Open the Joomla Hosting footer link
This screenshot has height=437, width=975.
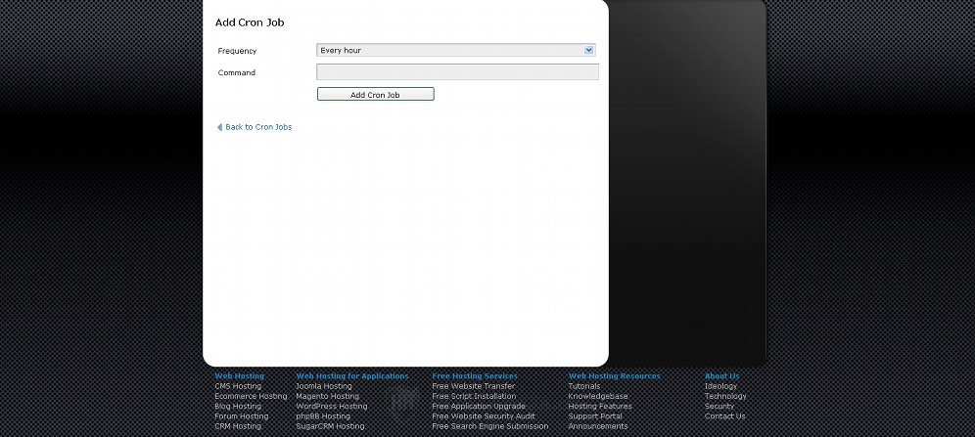[x=324, y=386]
